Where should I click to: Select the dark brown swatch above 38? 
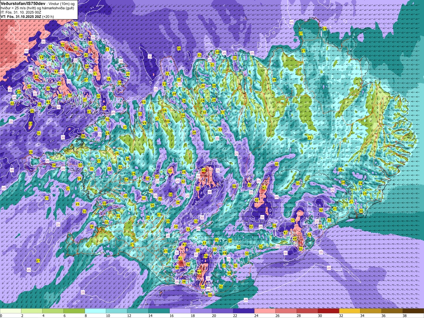point(413,311)
